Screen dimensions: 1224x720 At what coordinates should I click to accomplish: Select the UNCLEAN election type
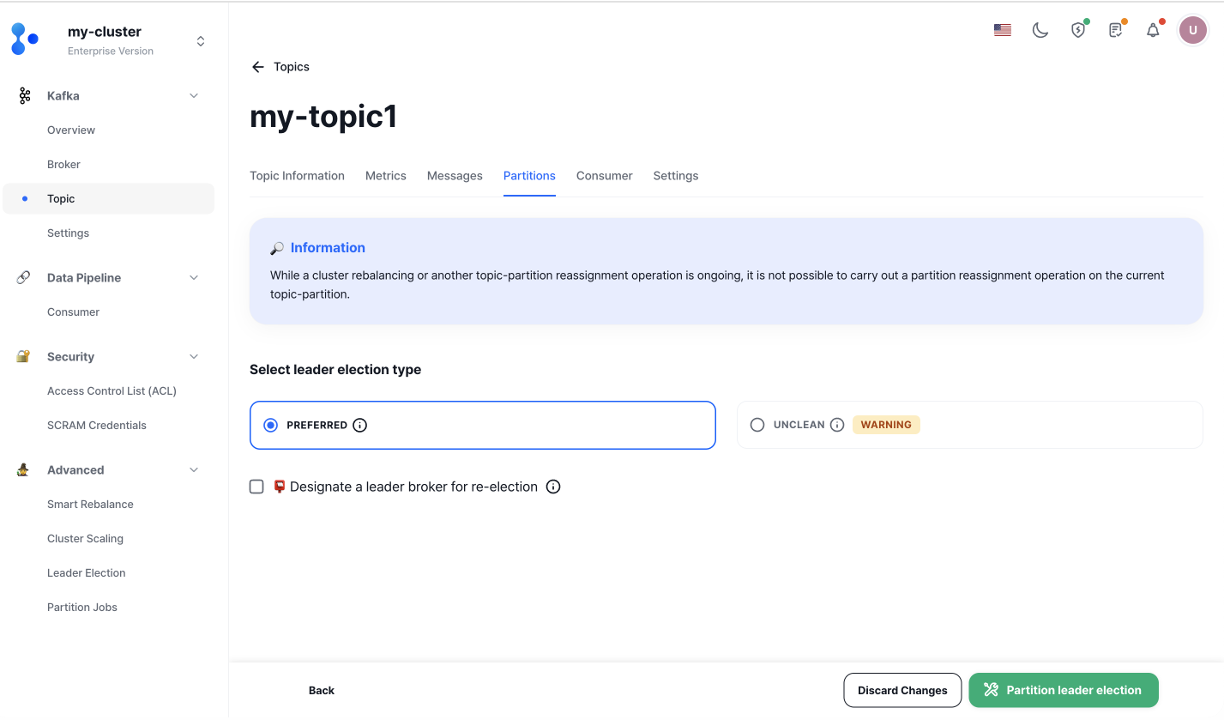757,425
